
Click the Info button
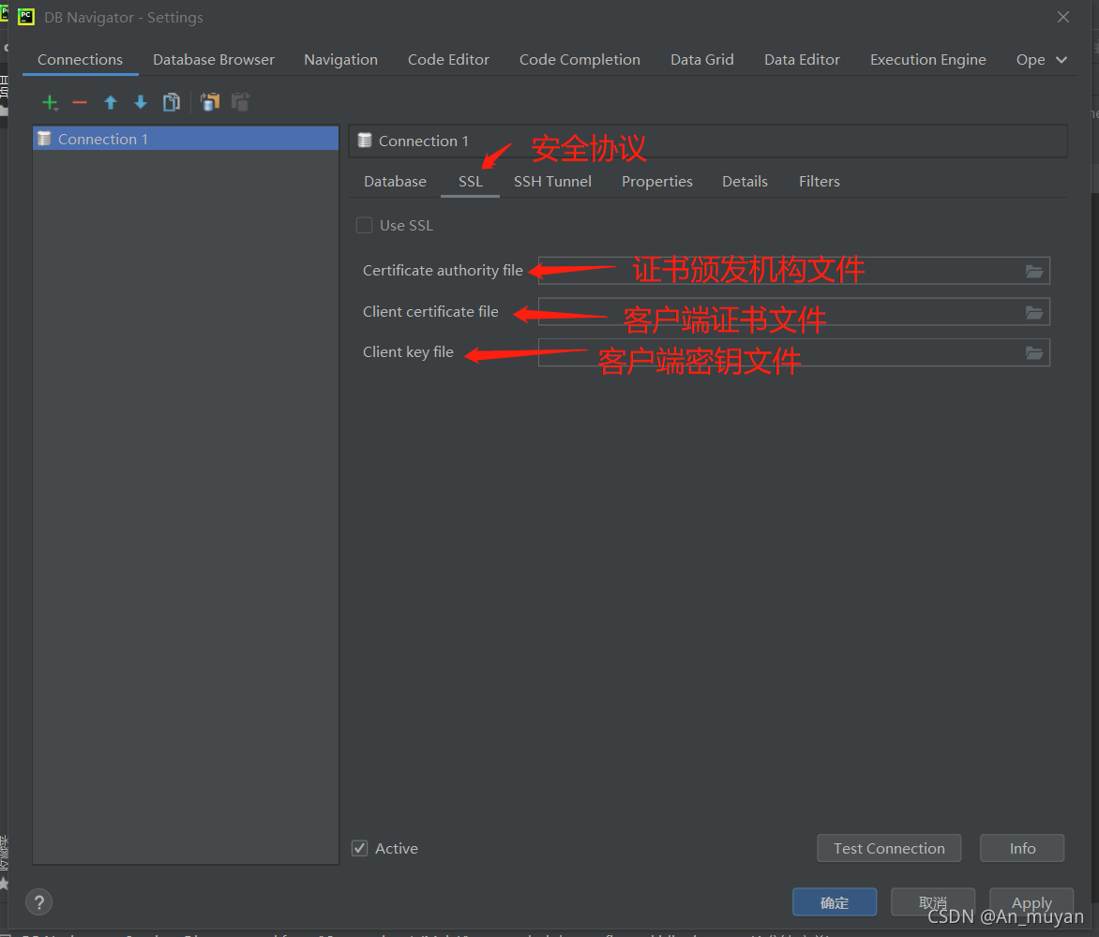pos(1022,848)
